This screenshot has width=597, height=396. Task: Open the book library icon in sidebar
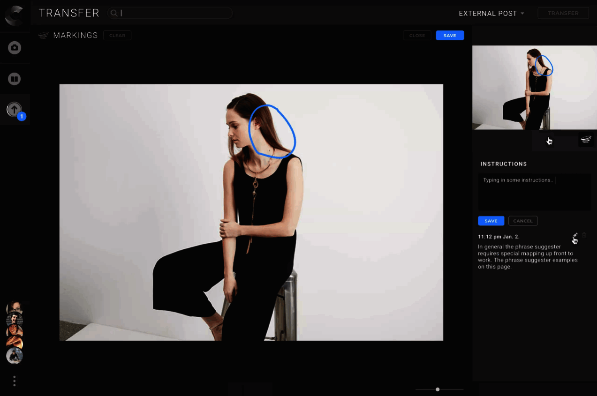point(15,79)
